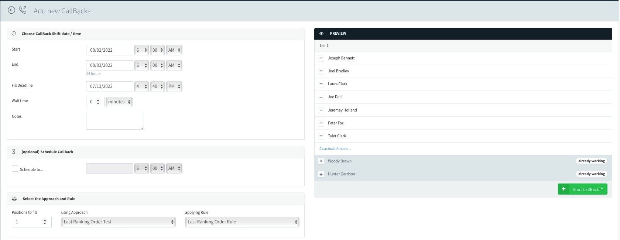620x240 pixels.
Task: Click the Start date field
Action: point(109,50)
